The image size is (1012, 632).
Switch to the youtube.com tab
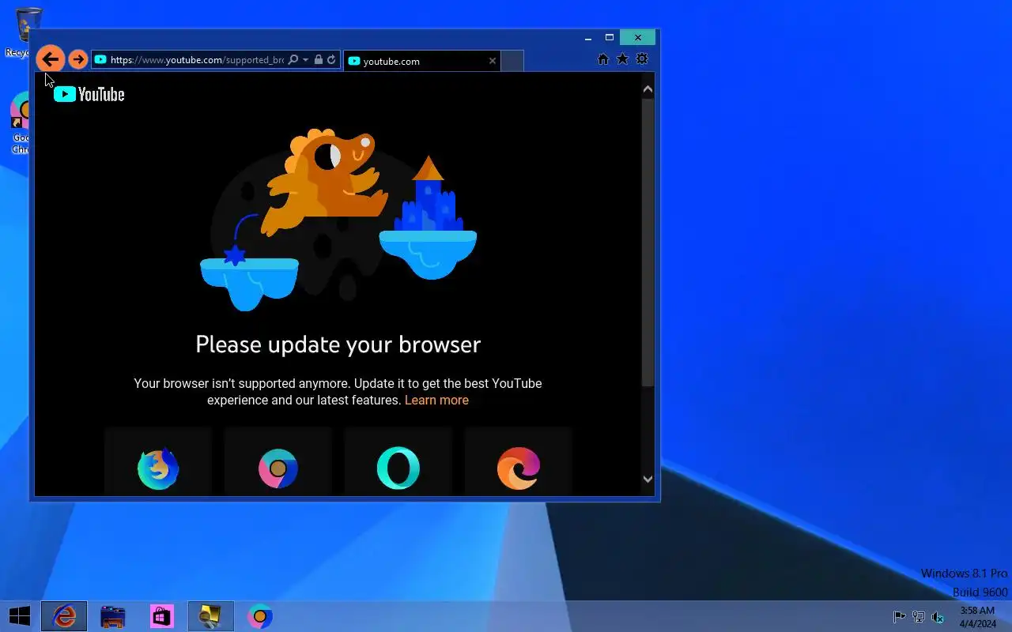tap(422, 61)
